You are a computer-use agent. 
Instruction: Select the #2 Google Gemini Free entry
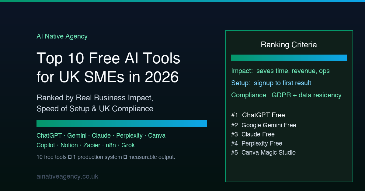[x=263, y=125]
